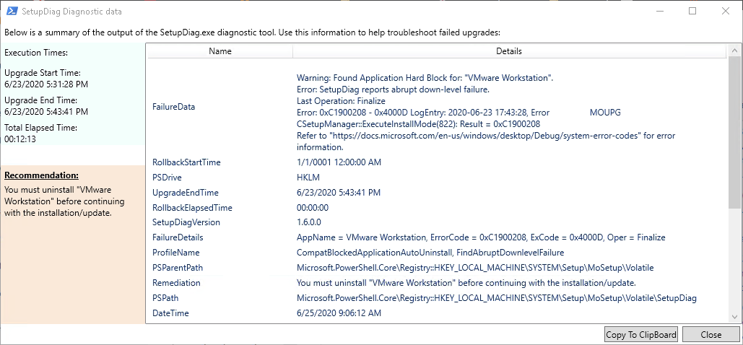
Task: Click the 1.6.0.0 version value
Action: (309, 222)
